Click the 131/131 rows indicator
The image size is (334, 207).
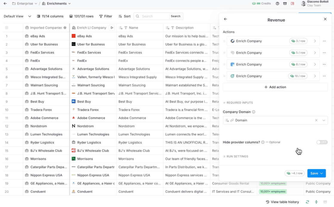[x=81, y=16]
